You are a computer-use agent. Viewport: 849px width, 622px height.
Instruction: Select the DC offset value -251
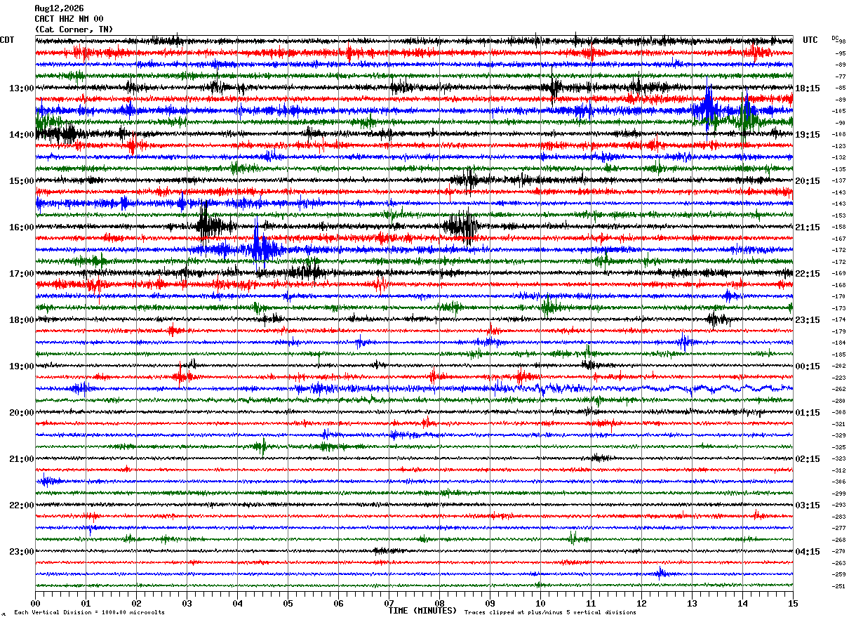839,586
